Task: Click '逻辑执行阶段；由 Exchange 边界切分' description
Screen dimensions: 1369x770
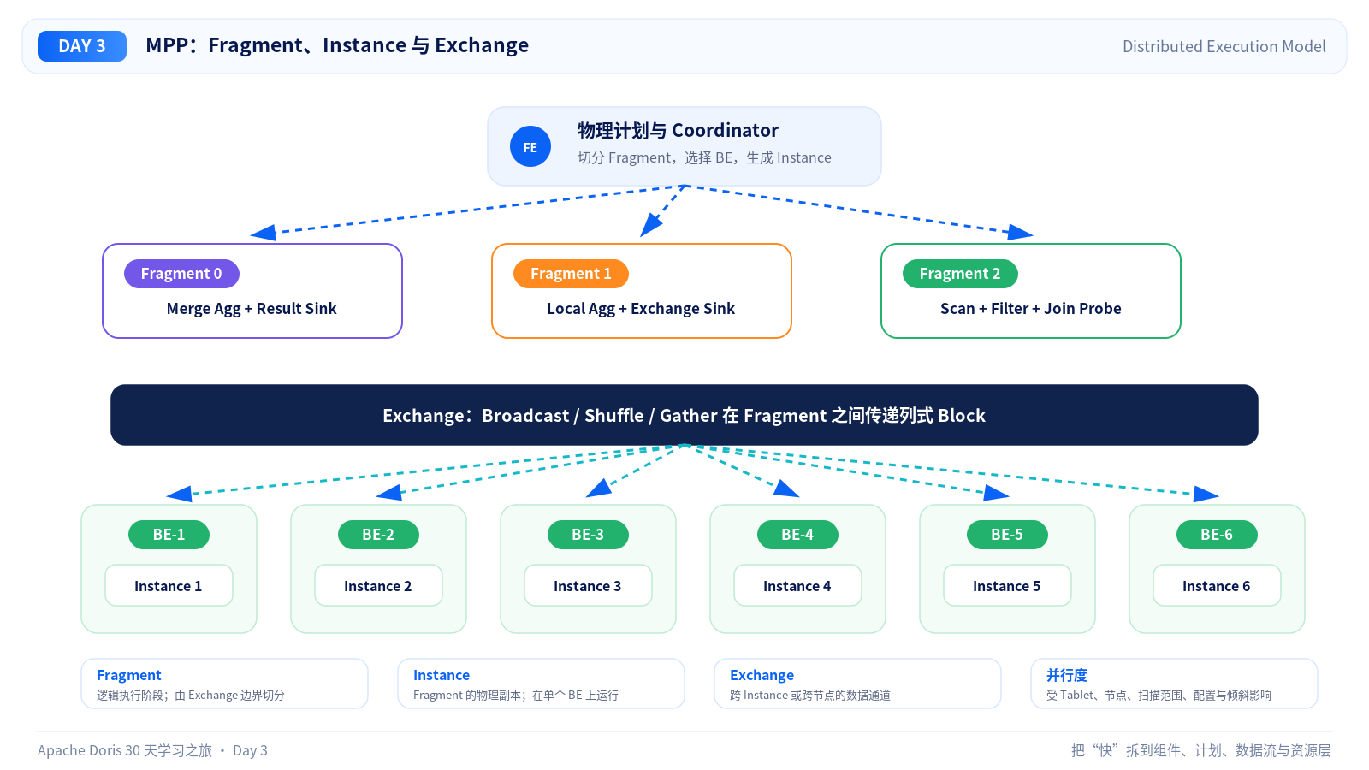Action: 191,696
